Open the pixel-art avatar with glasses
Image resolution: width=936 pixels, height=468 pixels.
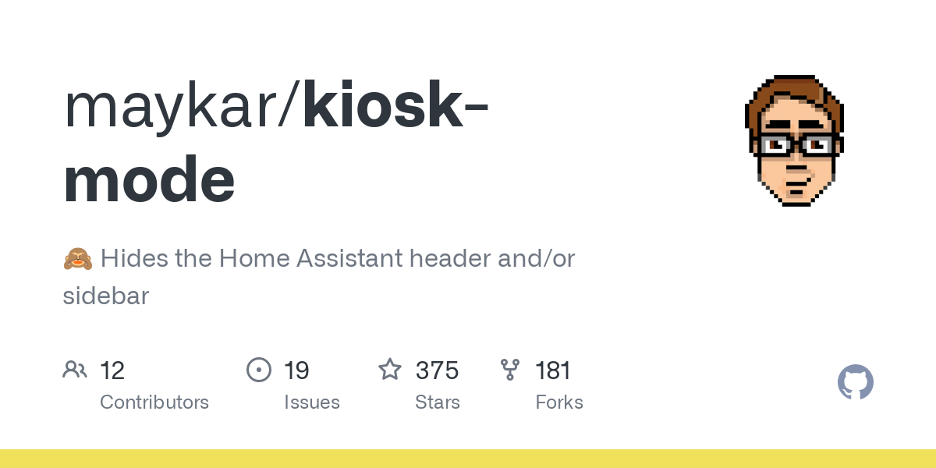click(796, 140)
